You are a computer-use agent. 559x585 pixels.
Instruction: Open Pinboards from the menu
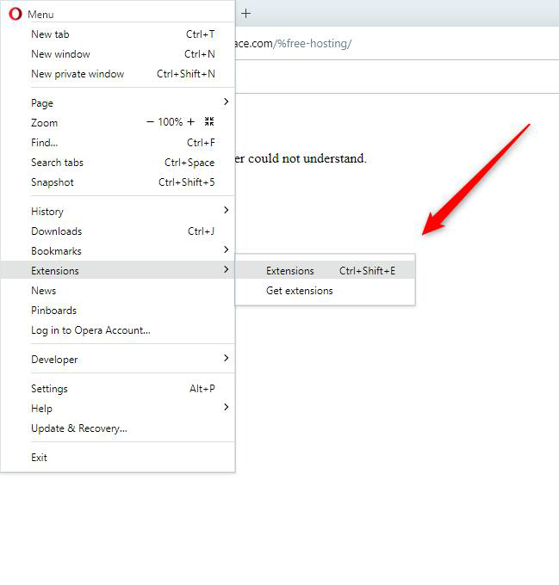click(118, 310)
